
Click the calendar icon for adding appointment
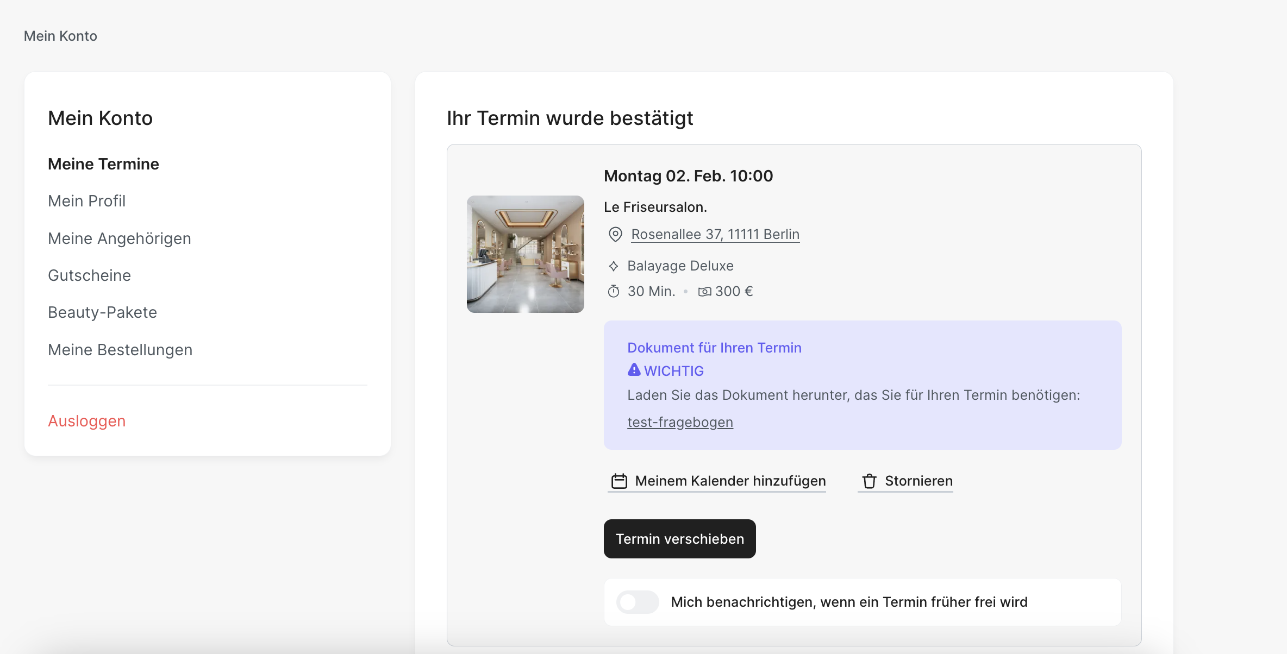pos(619,481)
